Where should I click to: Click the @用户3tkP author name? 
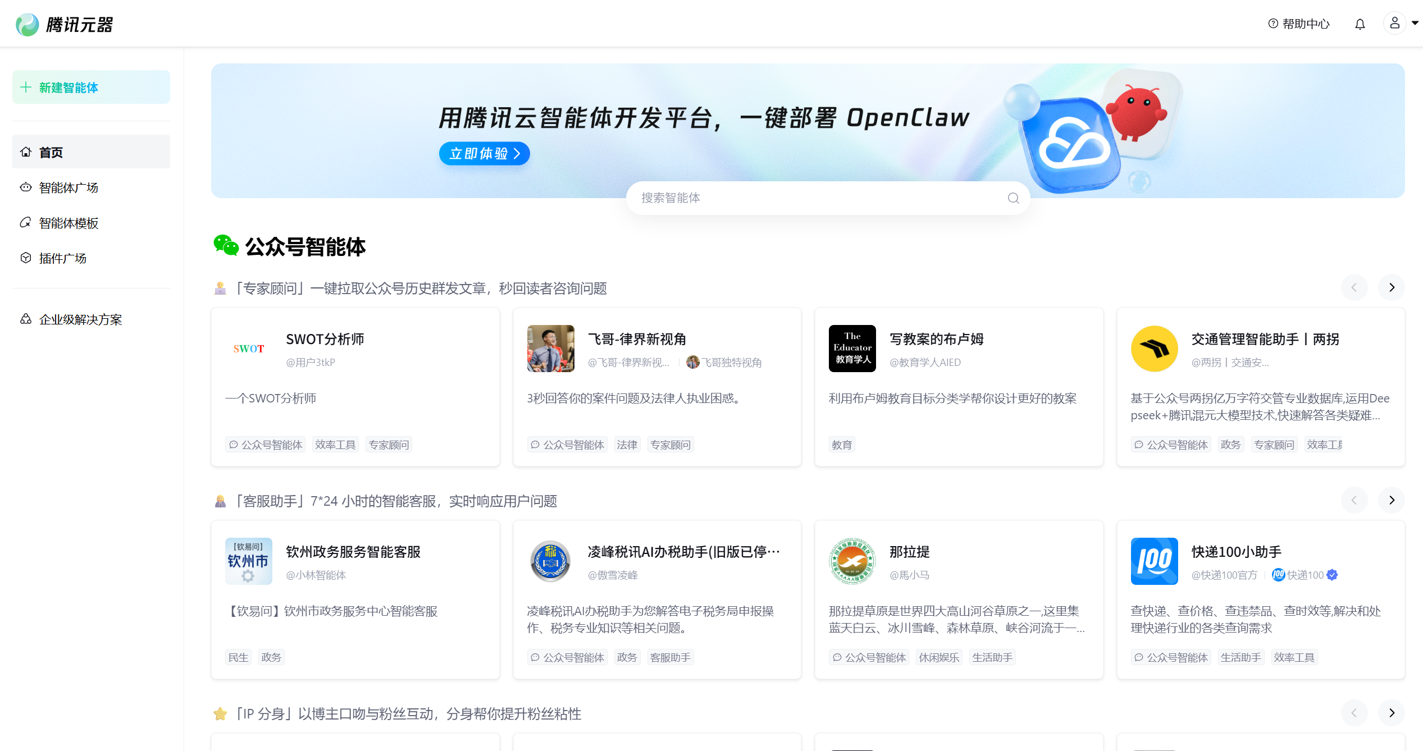(311, 363)
